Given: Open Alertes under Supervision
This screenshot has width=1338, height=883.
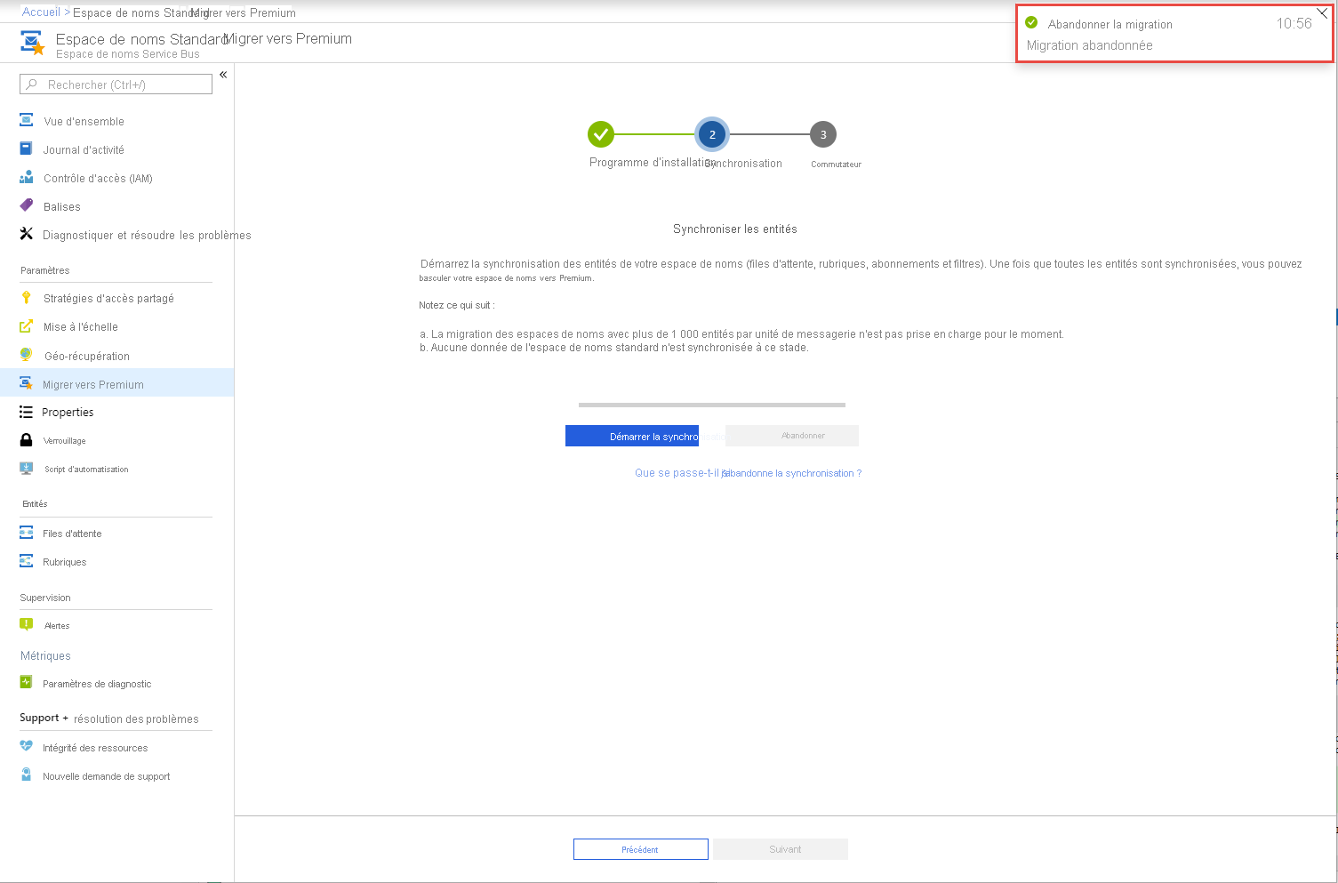Looking at the screenshot, I should 57,626.
